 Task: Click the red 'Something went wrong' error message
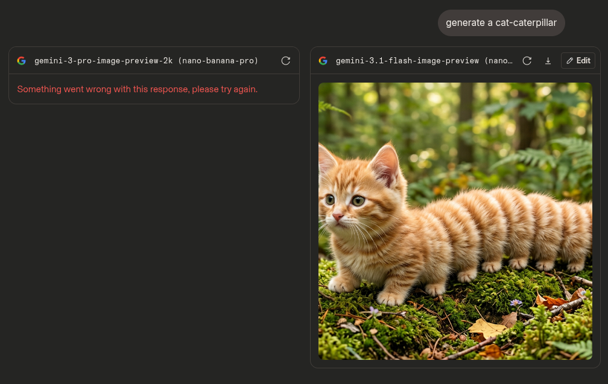tap(137, 89)
